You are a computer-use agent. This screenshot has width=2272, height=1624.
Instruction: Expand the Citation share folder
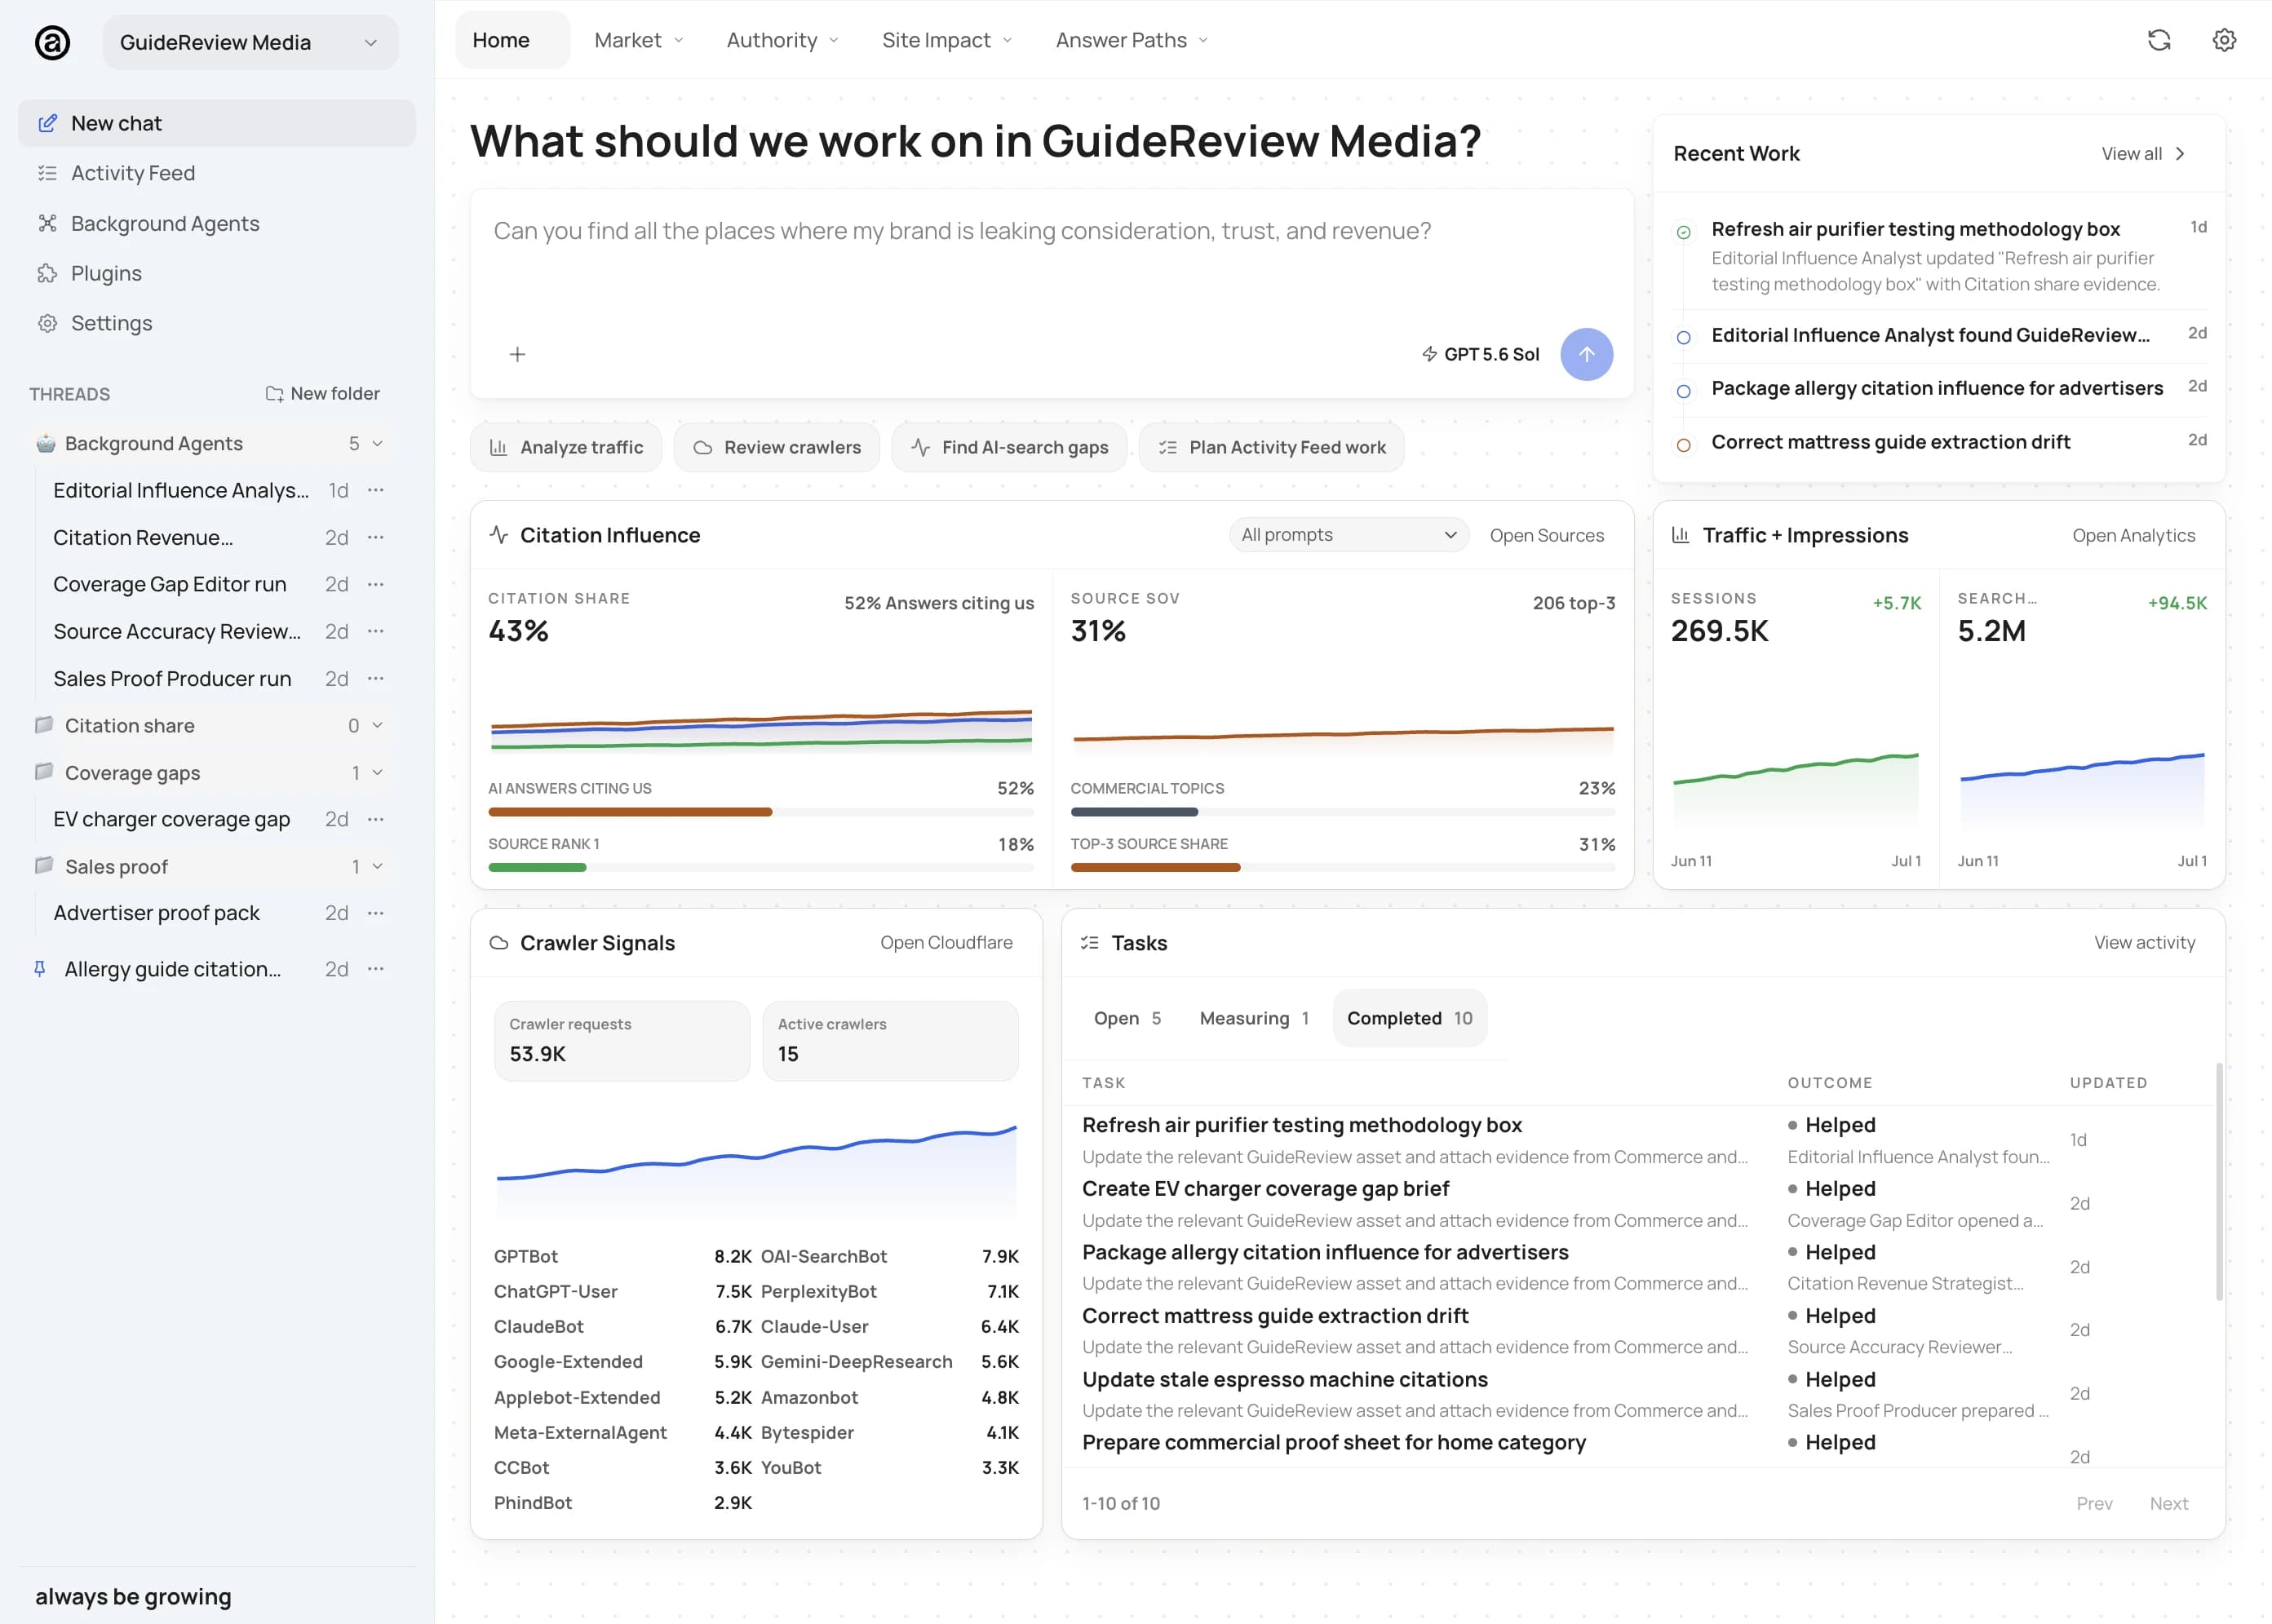click(378, 725)
